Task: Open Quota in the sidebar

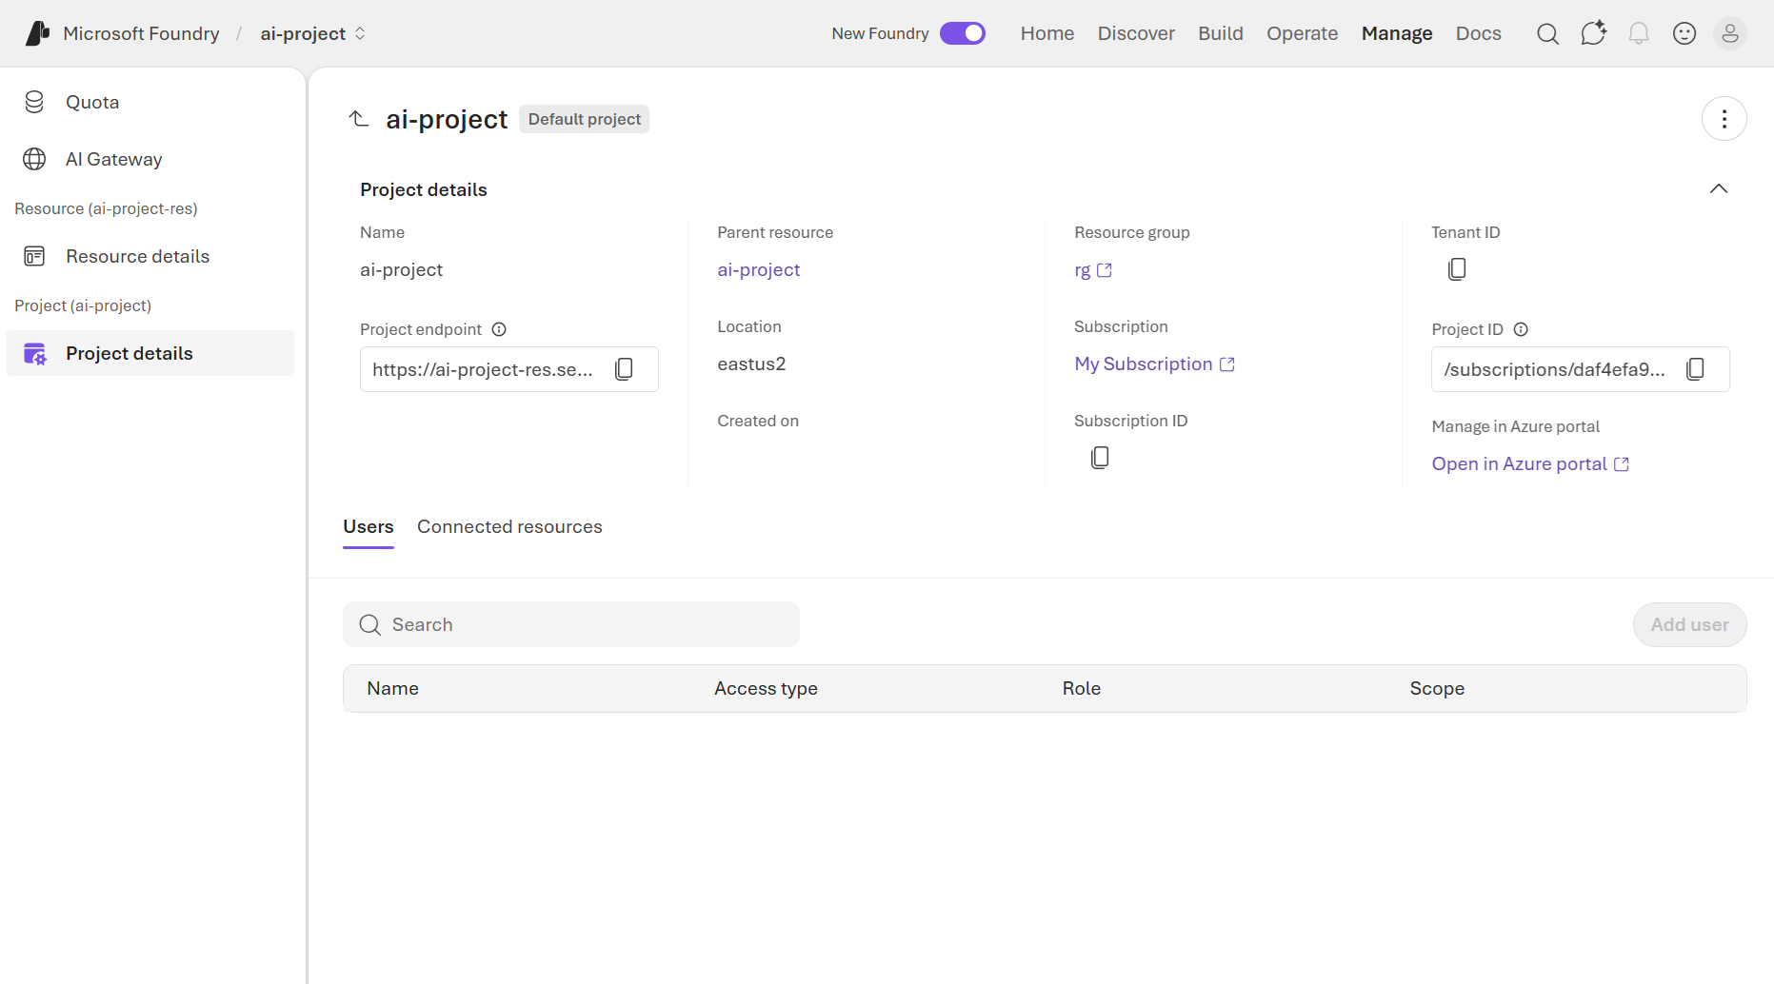Action: (150, 102)
